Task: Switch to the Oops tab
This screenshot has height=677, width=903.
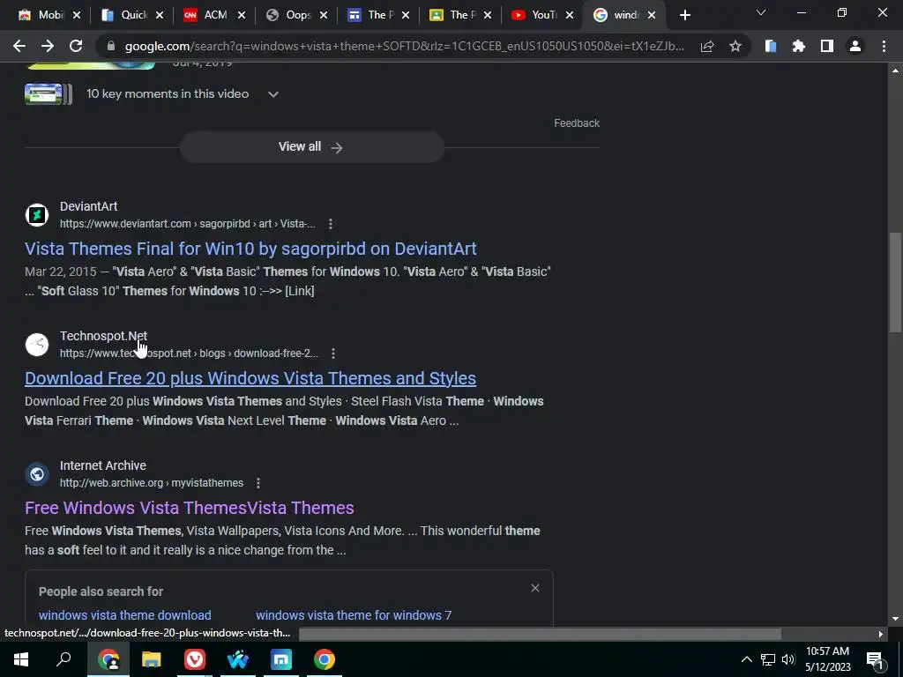Action: coord(298,15)
